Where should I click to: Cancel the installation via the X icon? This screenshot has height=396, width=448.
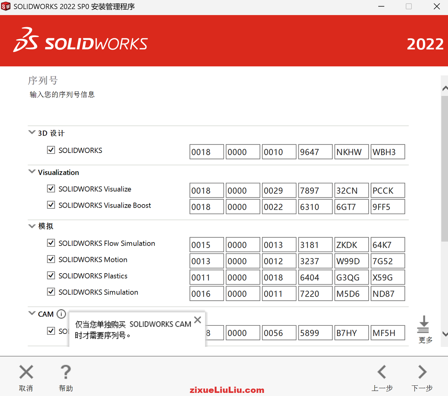26,372
